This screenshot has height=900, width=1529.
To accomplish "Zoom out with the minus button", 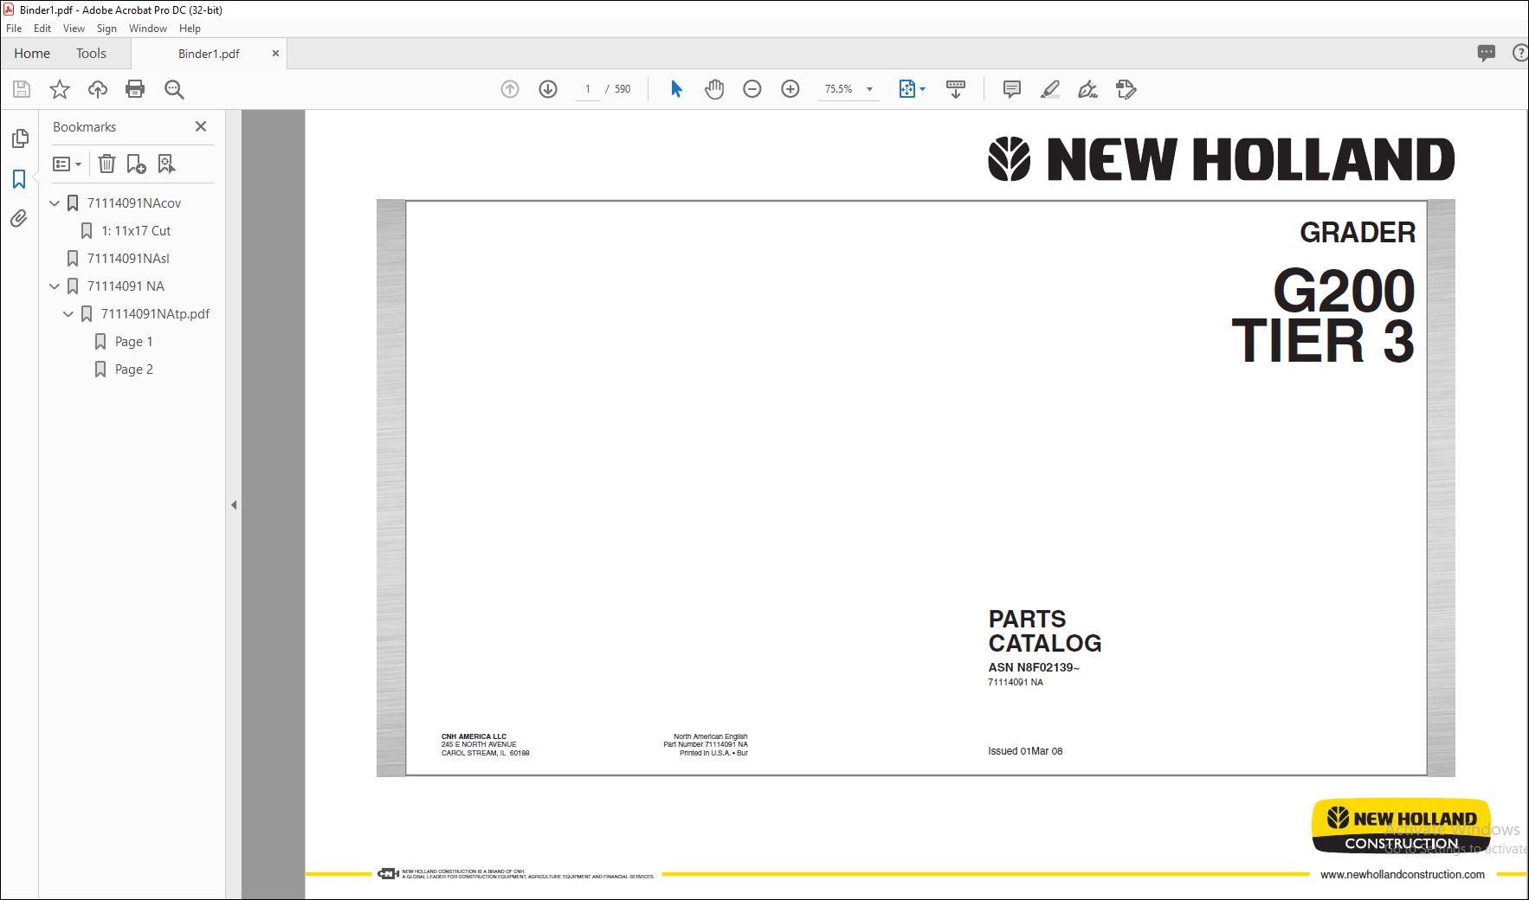I will coord(752,89).
